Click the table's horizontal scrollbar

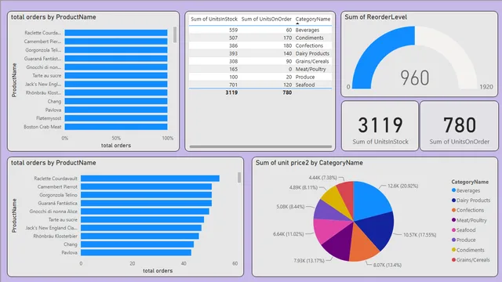(x=260, y=146)
